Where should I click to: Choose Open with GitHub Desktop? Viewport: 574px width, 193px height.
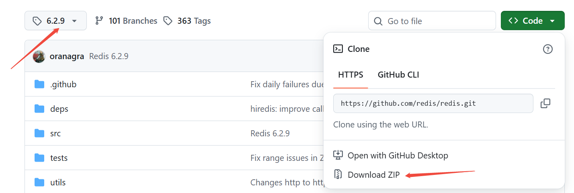(x=398, y=155)
